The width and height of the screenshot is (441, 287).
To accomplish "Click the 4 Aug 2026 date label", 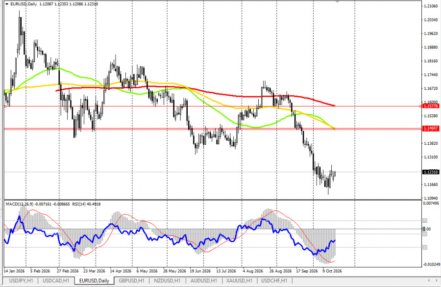I will pyautogui.click(x=253, y=271).
